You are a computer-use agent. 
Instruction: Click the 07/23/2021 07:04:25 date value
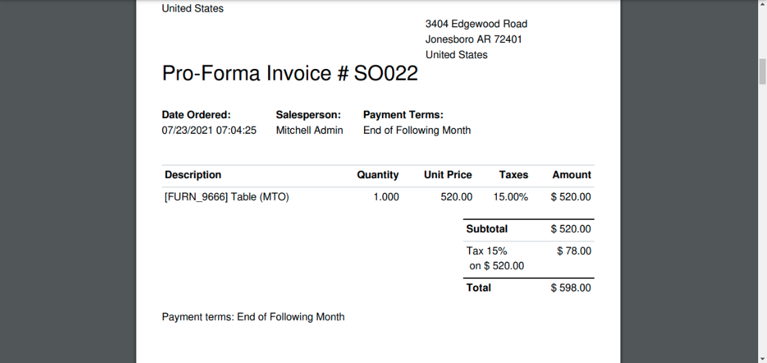[x=209, y=130]
